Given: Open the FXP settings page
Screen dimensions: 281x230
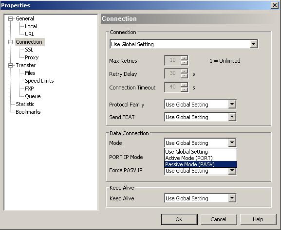Looking at the screenshot, I should point(29,88).
